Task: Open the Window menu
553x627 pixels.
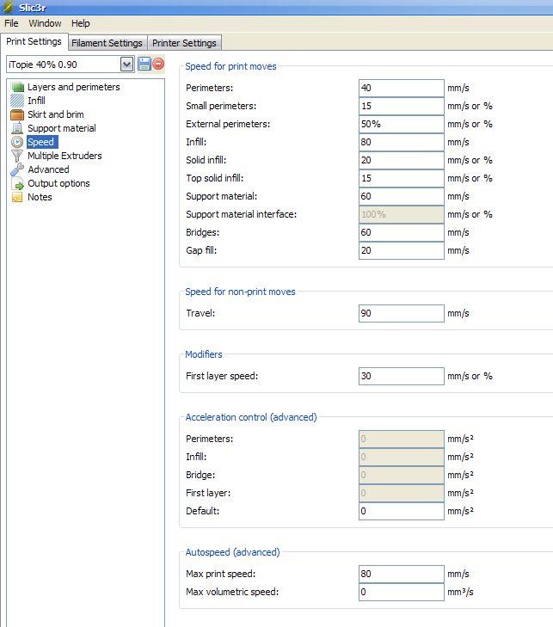Action: (45, 23)
